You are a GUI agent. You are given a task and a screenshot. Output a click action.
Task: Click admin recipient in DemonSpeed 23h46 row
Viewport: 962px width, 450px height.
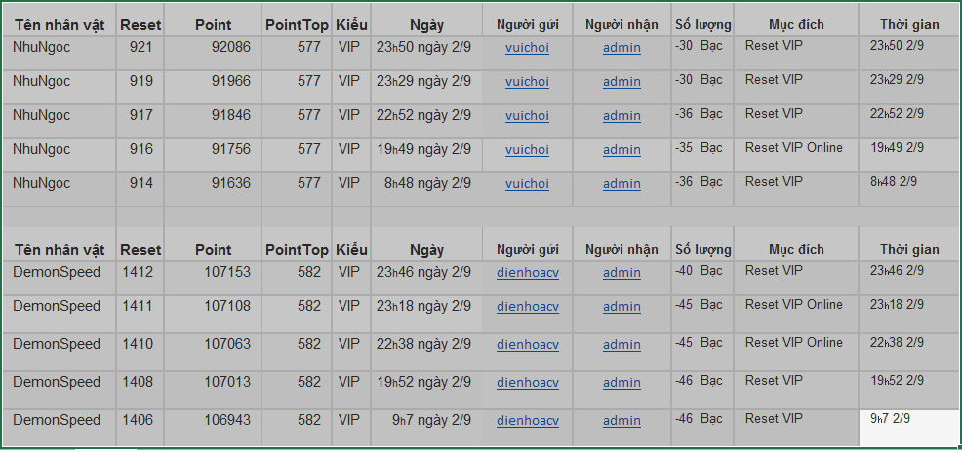point(621,273)
